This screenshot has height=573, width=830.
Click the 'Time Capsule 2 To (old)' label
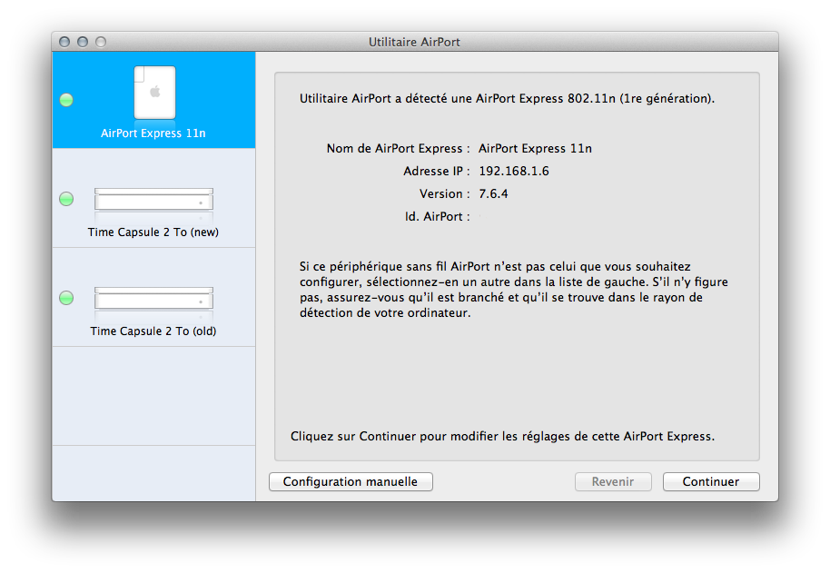[153, 331]
